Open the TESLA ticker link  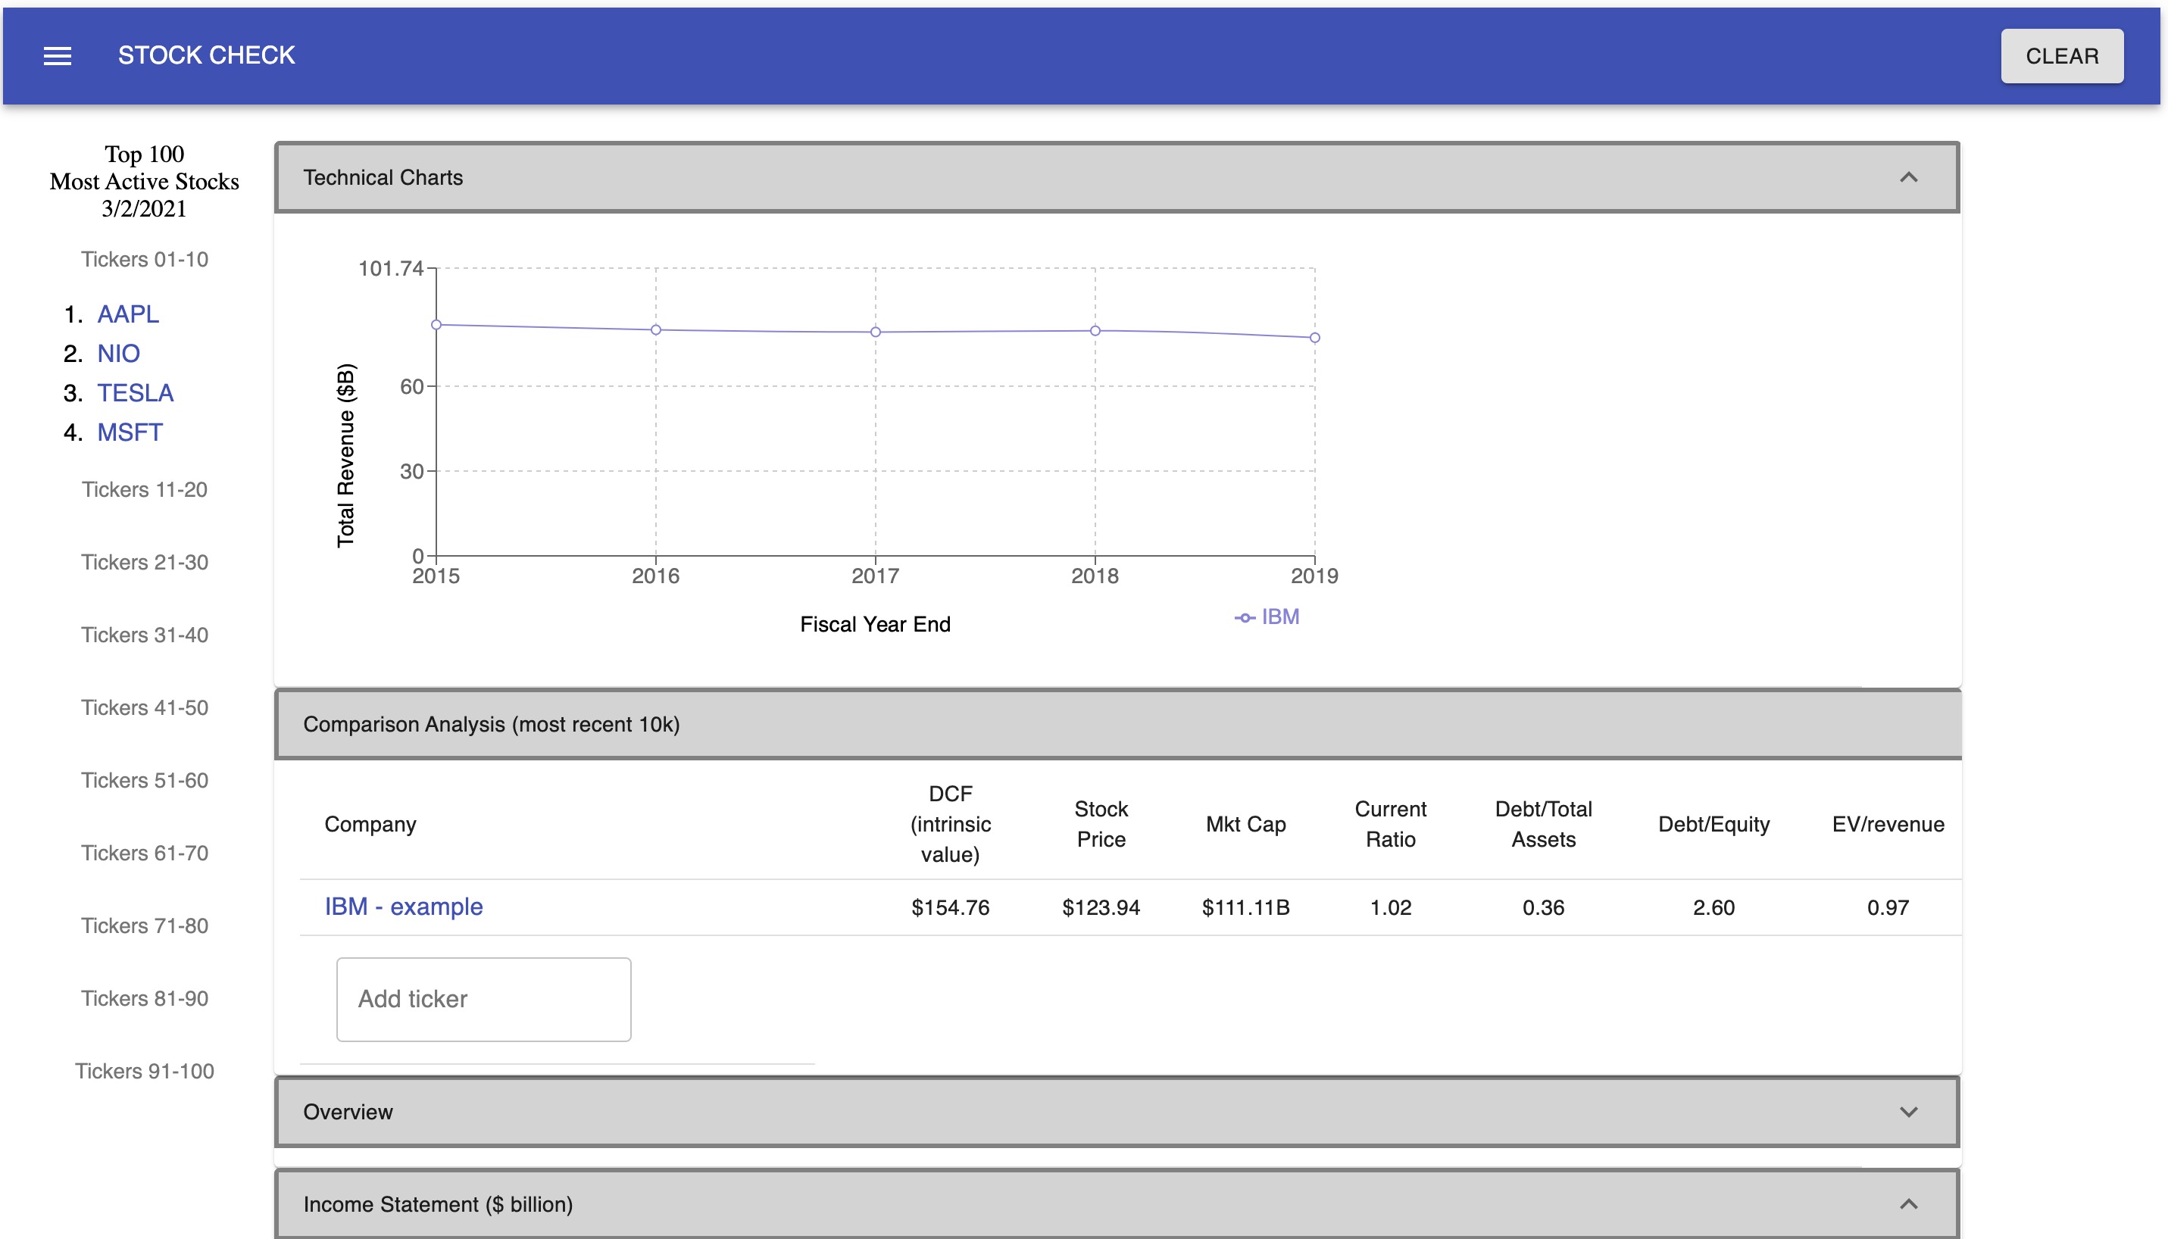tap(136, 392)
